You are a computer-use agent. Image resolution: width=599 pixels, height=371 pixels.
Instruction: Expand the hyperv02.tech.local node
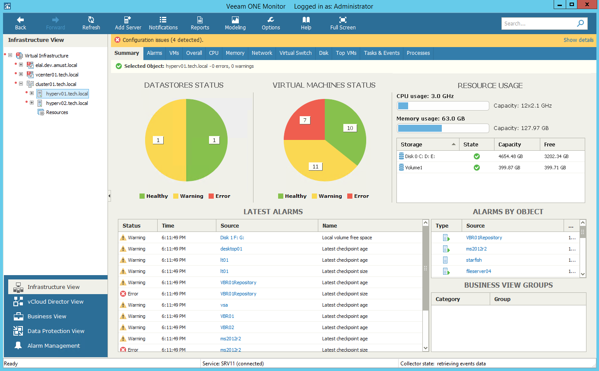pos(32,103)
